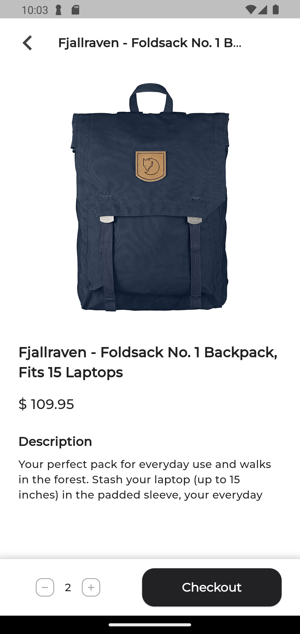The width and height of the screenshot is (300, 634).
Task: Tap the Checkout button
Action: pos(212,587)
